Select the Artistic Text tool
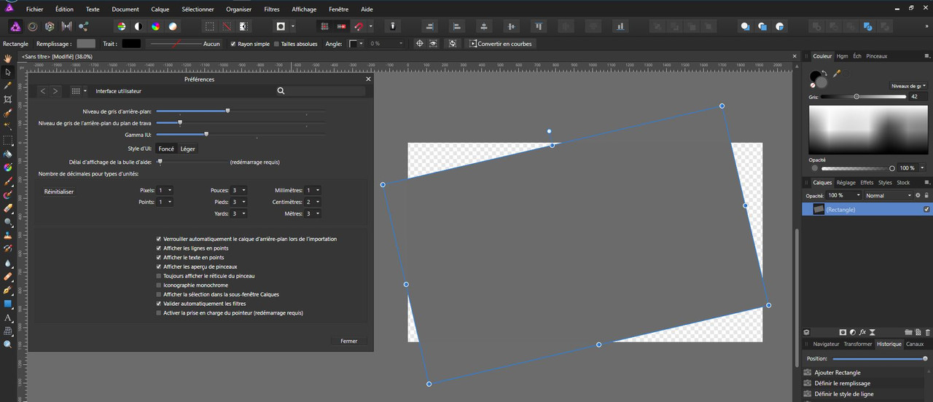Viewport: 933px width, 402px height. click(x=8, y=318)
